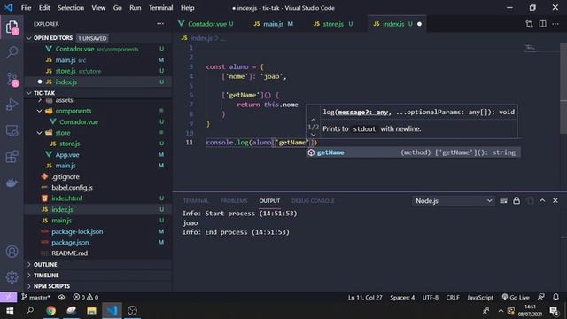
Task: Open File Explorer from the taskbar
Action: click(x=91, y=311)
